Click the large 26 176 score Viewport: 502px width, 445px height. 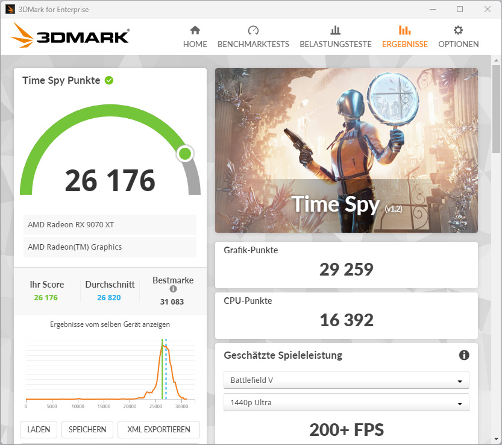110,180
